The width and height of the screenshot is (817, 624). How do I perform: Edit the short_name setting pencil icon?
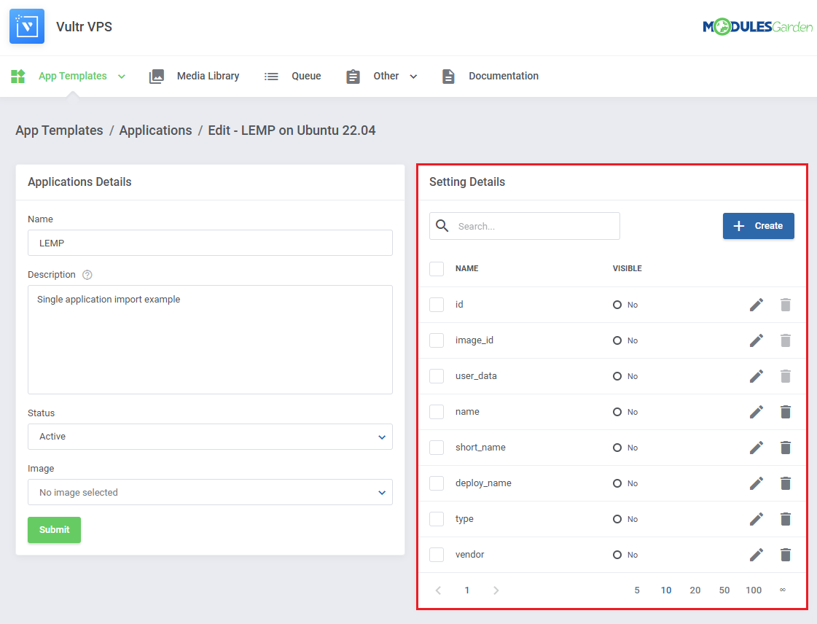tap(757, 448)
